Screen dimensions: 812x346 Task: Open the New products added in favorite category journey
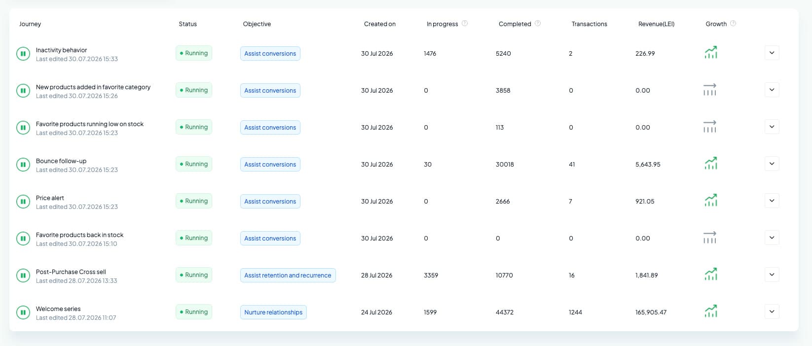click(93, 87)
